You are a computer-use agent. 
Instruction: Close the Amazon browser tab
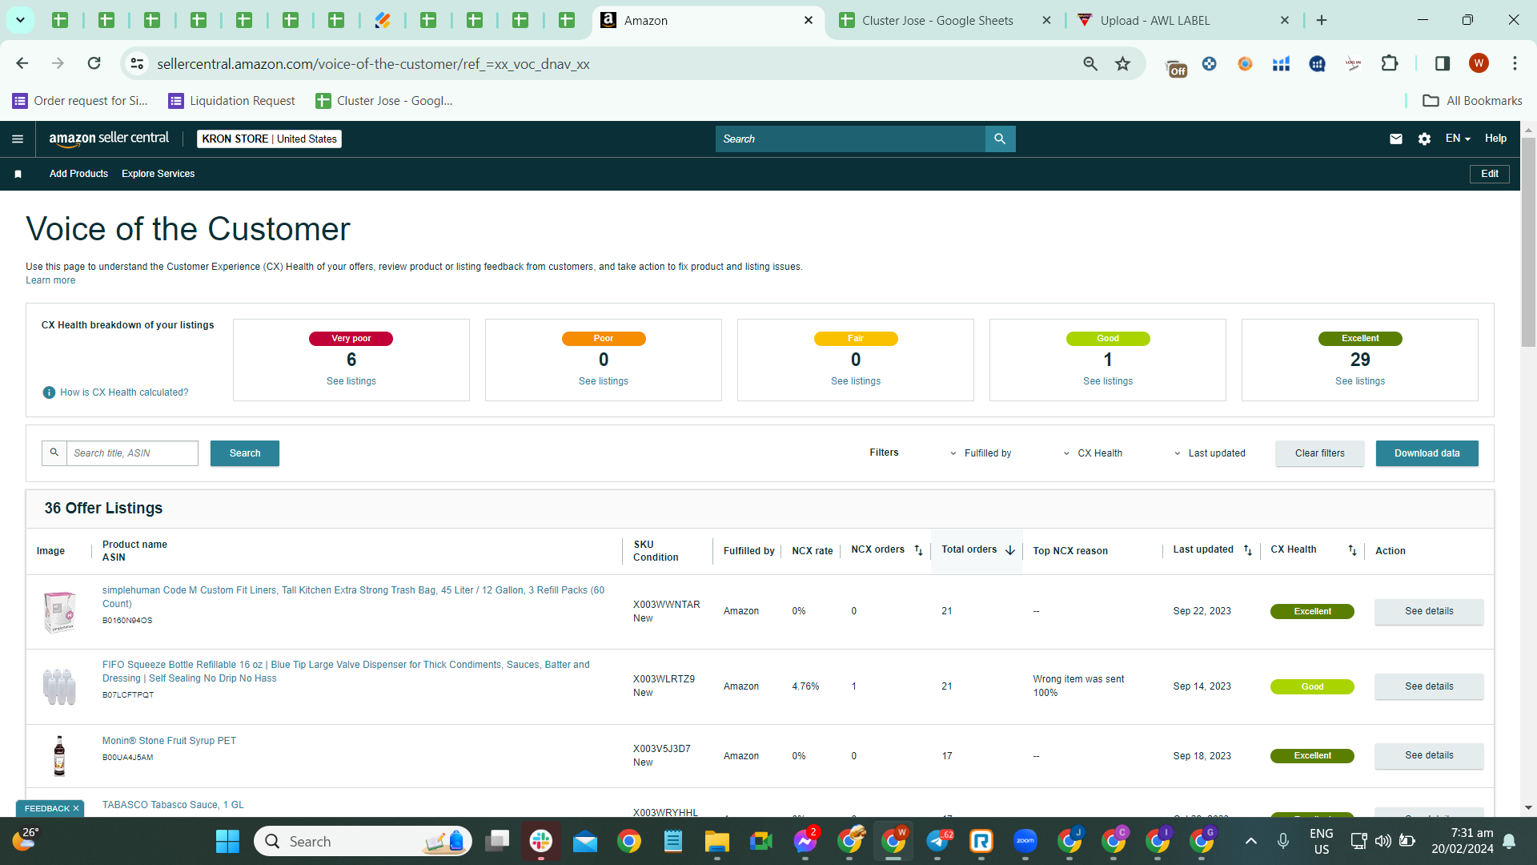[x=809, y=20]
